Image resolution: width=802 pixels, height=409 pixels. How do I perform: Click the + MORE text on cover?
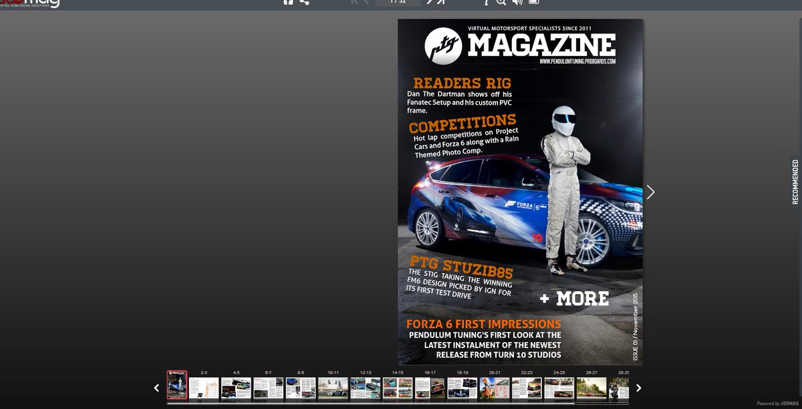(574, 299)
